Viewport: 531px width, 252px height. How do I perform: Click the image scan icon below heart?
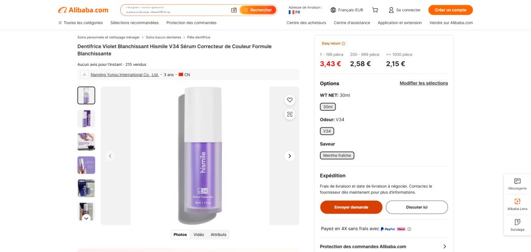[x=290, y=114]
